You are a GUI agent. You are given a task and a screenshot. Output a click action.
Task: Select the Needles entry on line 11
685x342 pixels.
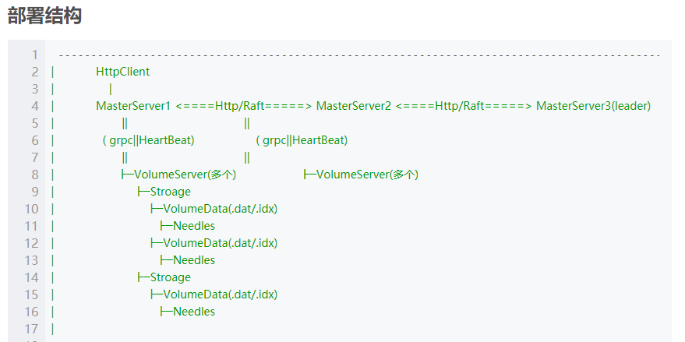pyautogui.click(x=193, y=226)
